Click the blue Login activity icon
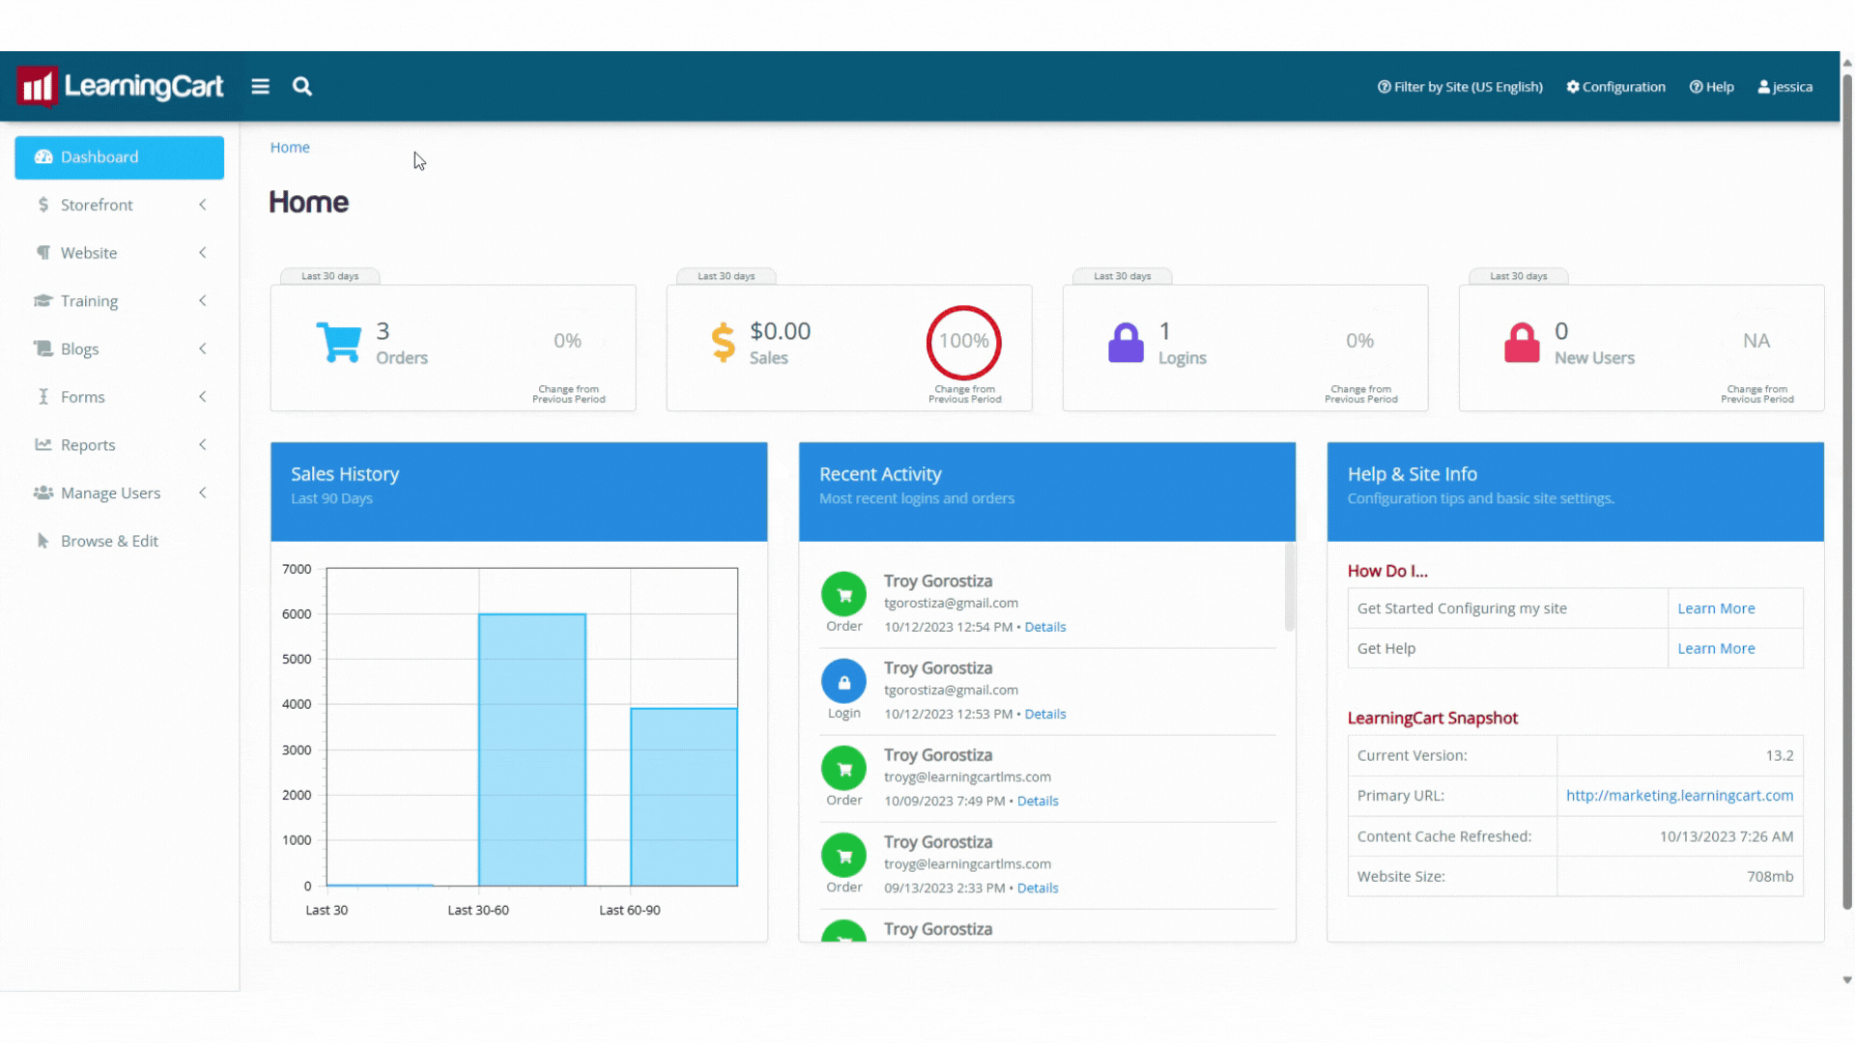 pyautogui.click(x=843, y=681)
